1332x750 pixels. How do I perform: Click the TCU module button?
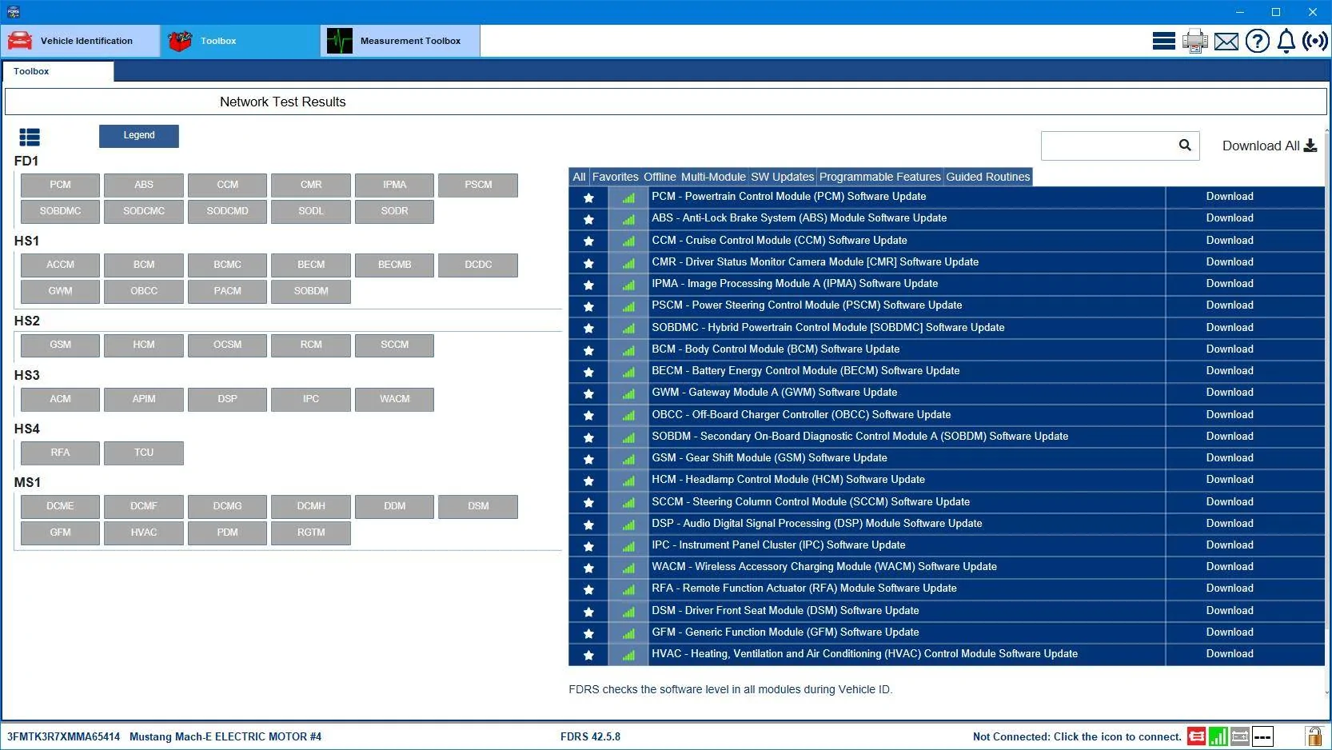pyautogui.click(x=144, y=453)
